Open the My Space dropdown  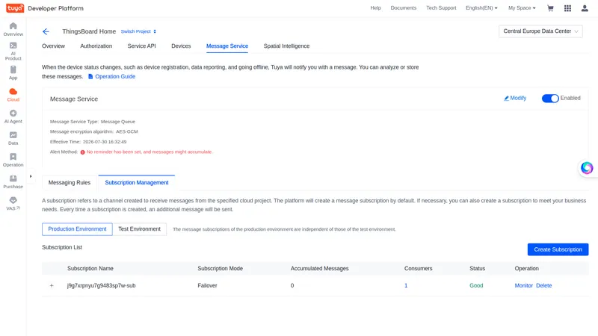522,8
